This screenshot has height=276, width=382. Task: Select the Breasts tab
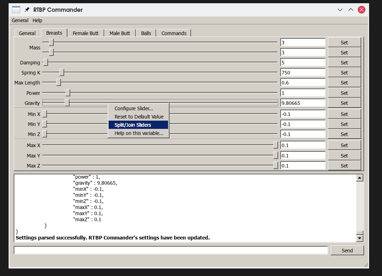pos(54,33)
